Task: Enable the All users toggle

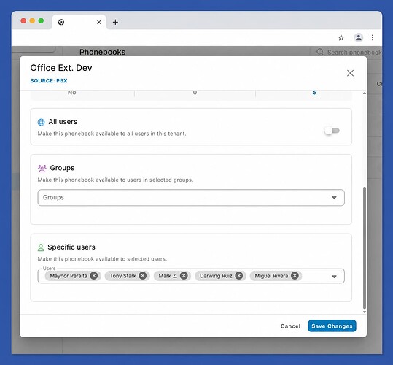Action: pyautogui.click(x=332, y=131)
